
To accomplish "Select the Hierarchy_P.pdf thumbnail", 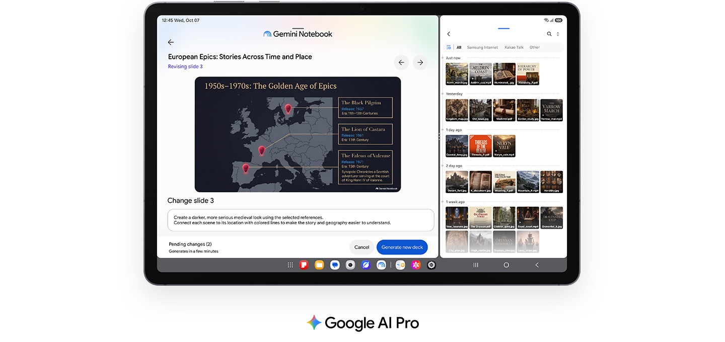I will (x=528, y=74).
